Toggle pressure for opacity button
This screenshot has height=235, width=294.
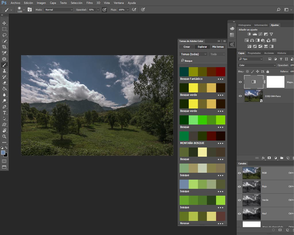click(105, 9)
